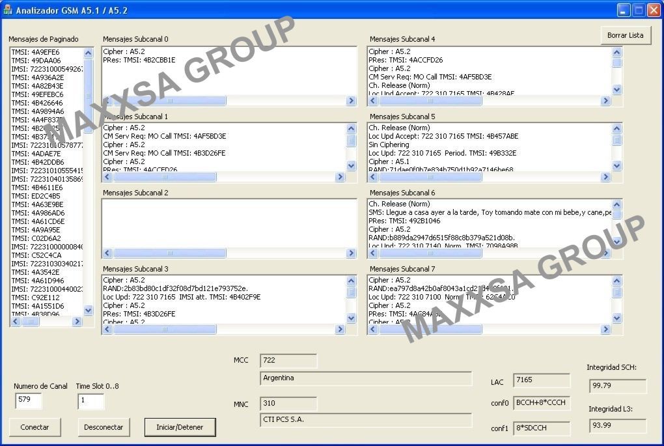Select TMSI: 4A9EFE6 in paging list

pyautogui.click(x=35, y=52)
